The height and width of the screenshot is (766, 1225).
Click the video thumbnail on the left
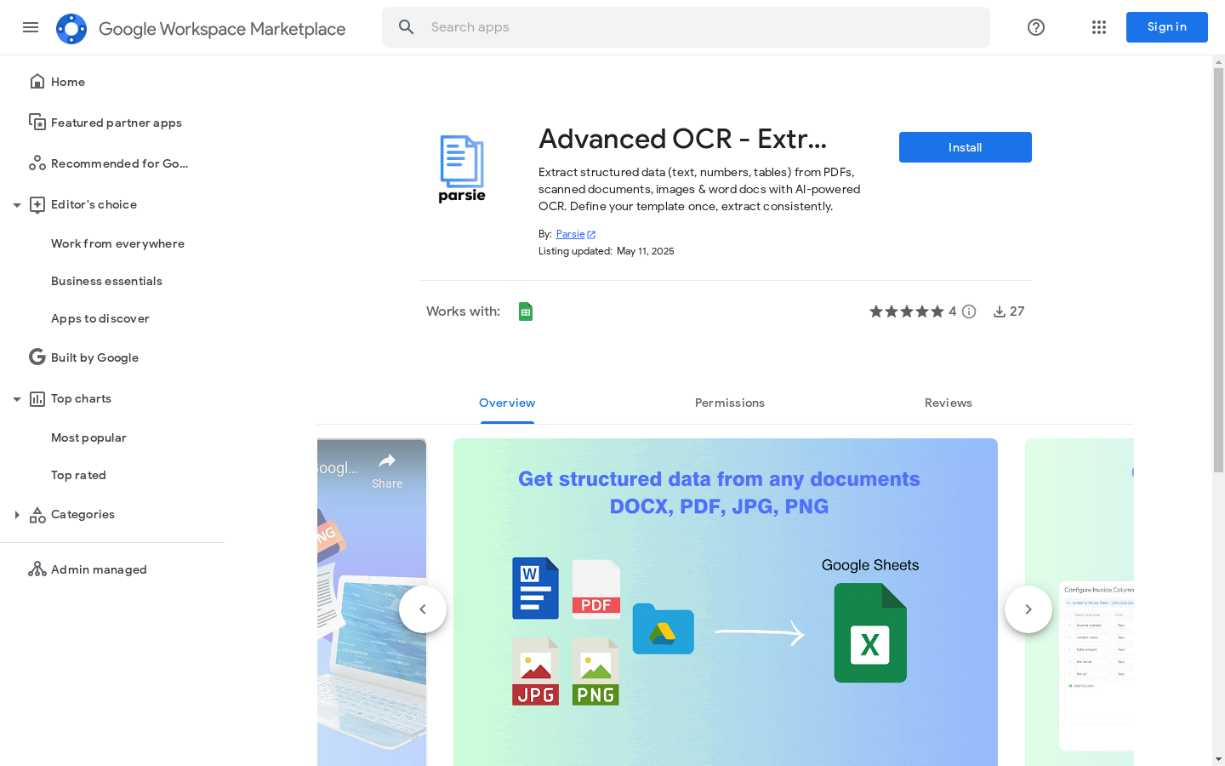[x=372, y=602]
